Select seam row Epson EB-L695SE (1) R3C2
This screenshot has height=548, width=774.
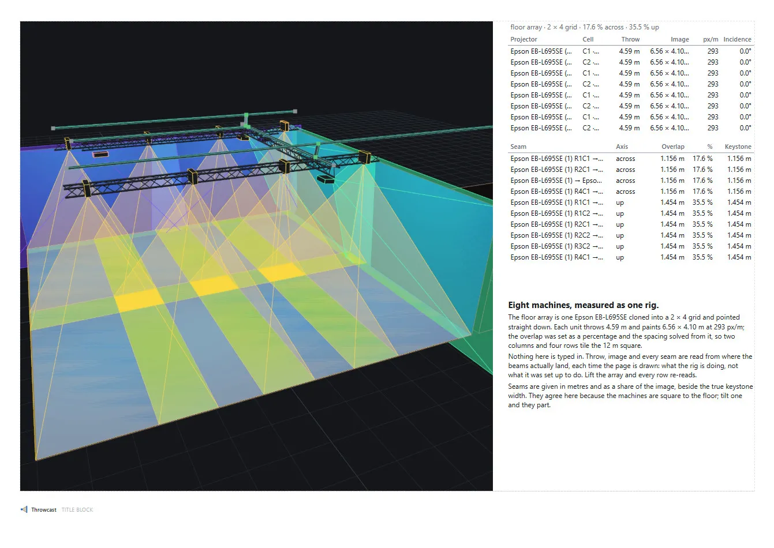(x=631, y=246)
